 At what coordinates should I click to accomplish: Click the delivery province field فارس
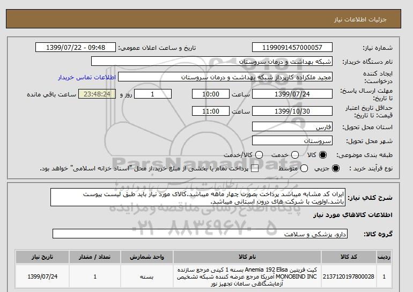pos(292,126)
